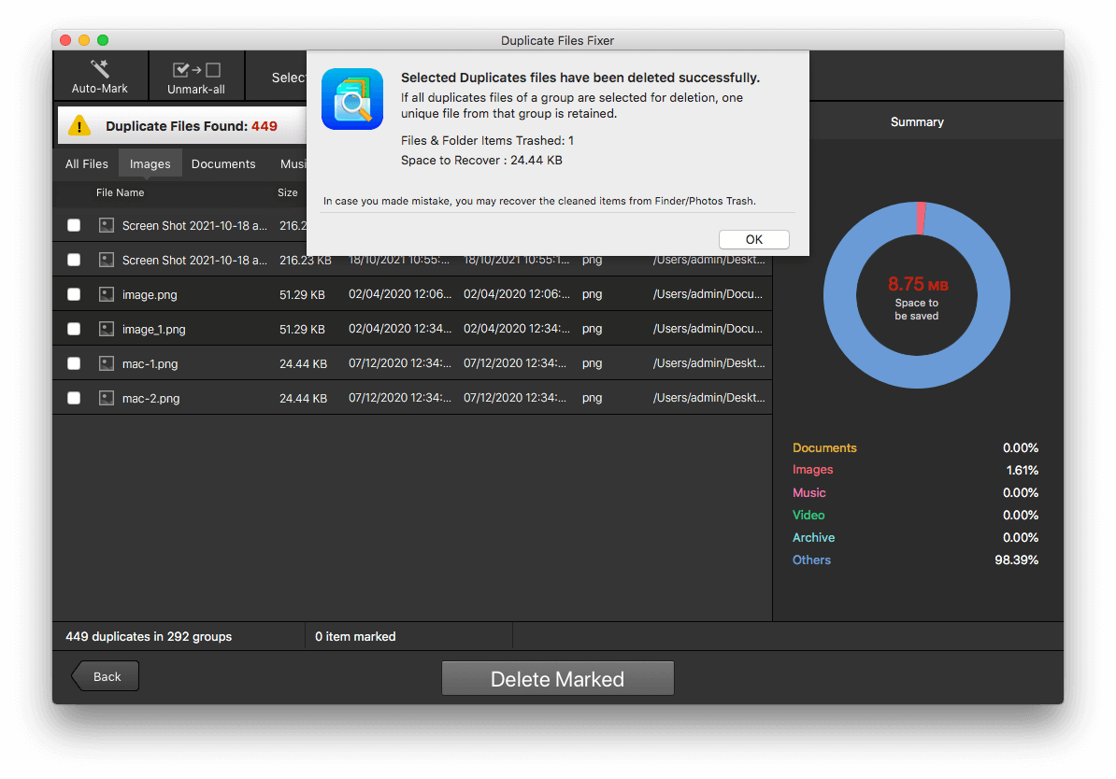Click file icon of first Screen Shot row
Viewport: 1116px width, 779px height.
(106, 225)
